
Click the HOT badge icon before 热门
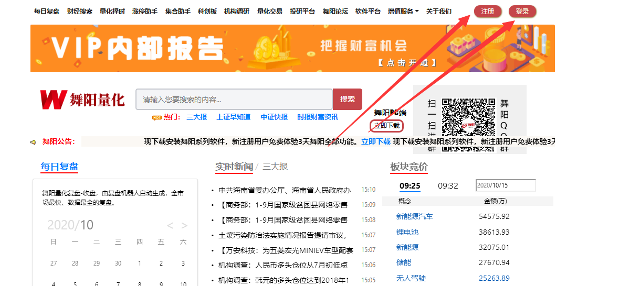coord(157,117)
